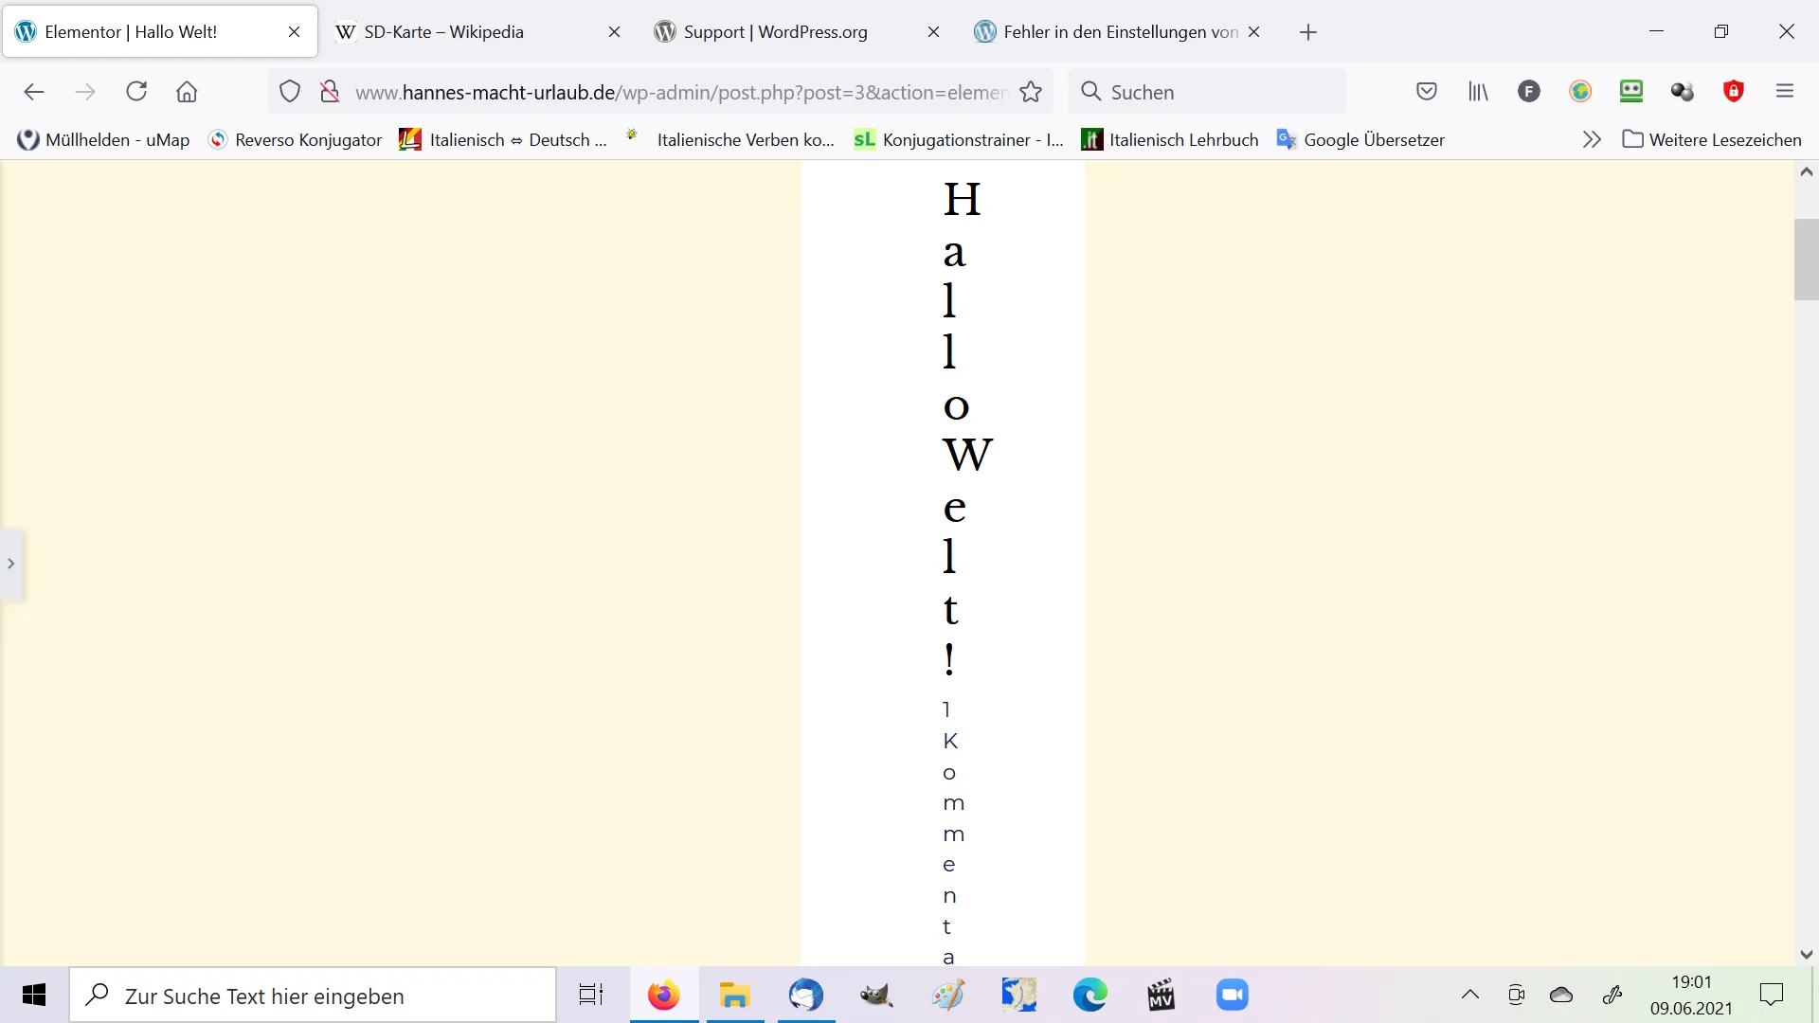Open the black and white balls extension
The image size is (1819, 1023).
(1683, 92)
